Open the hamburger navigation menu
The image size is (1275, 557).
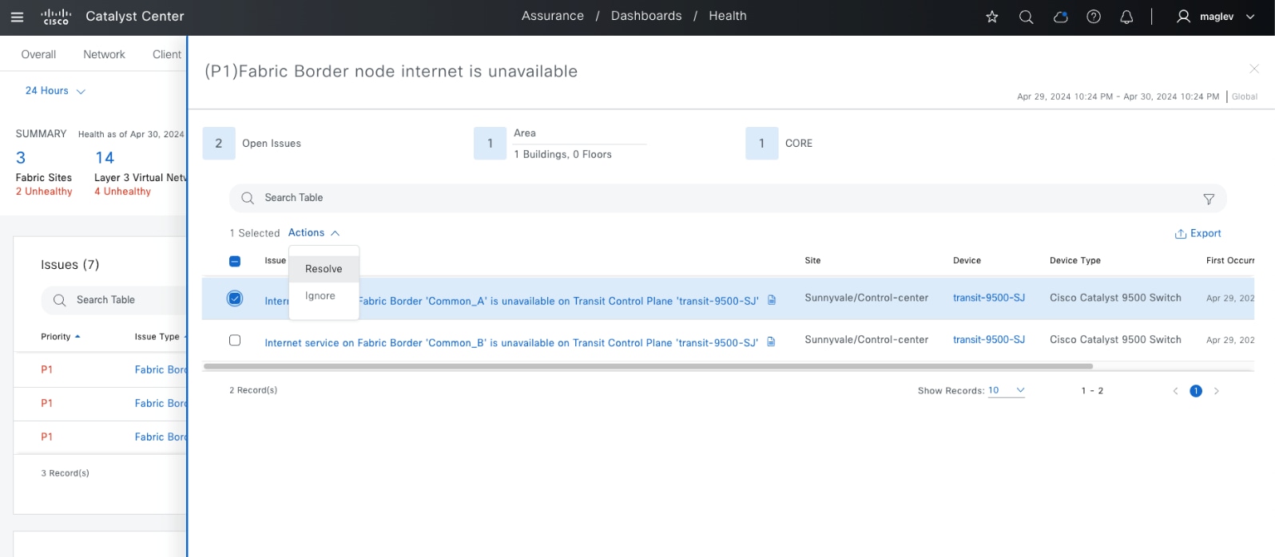17,17
